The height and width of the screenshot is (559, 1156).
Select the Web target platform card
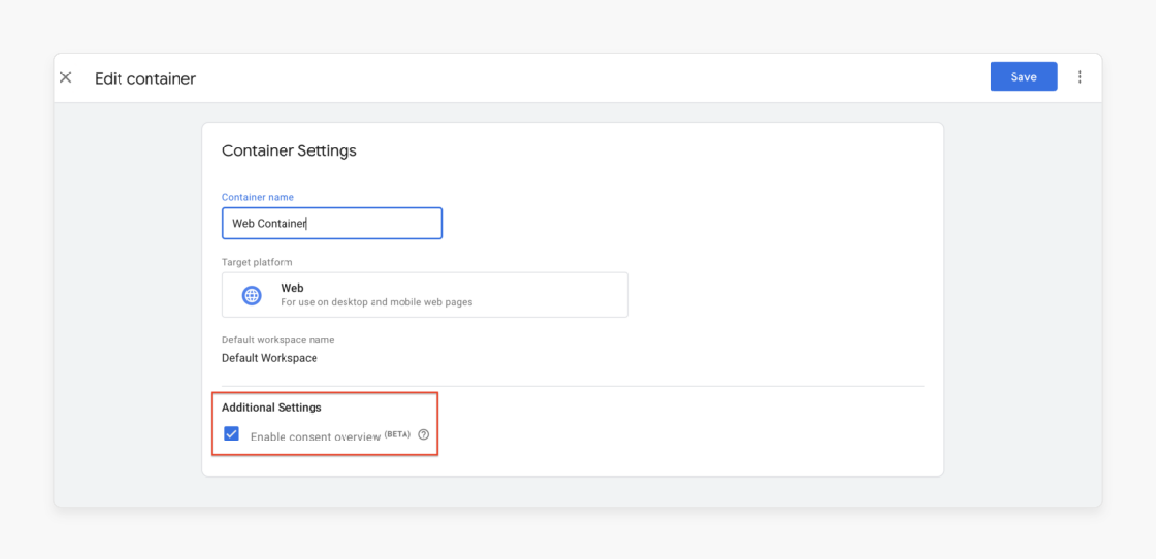(425, 295)
